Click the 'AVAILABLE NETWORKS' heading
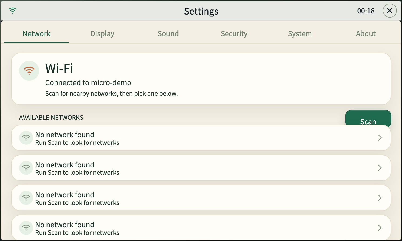402x241 pixels. tap(51, 118)
